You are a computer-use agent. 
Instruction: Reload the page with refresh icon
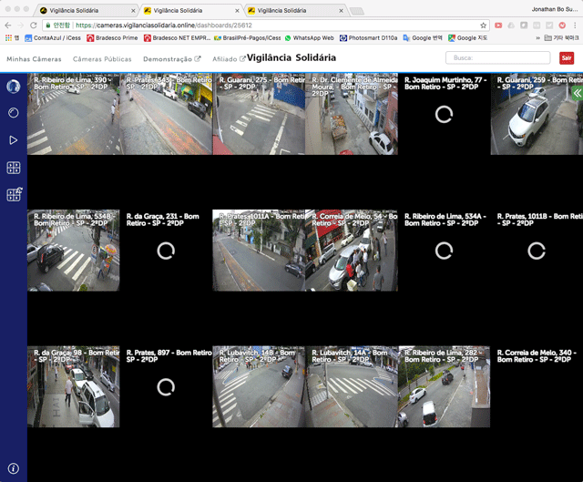(34, 26)
